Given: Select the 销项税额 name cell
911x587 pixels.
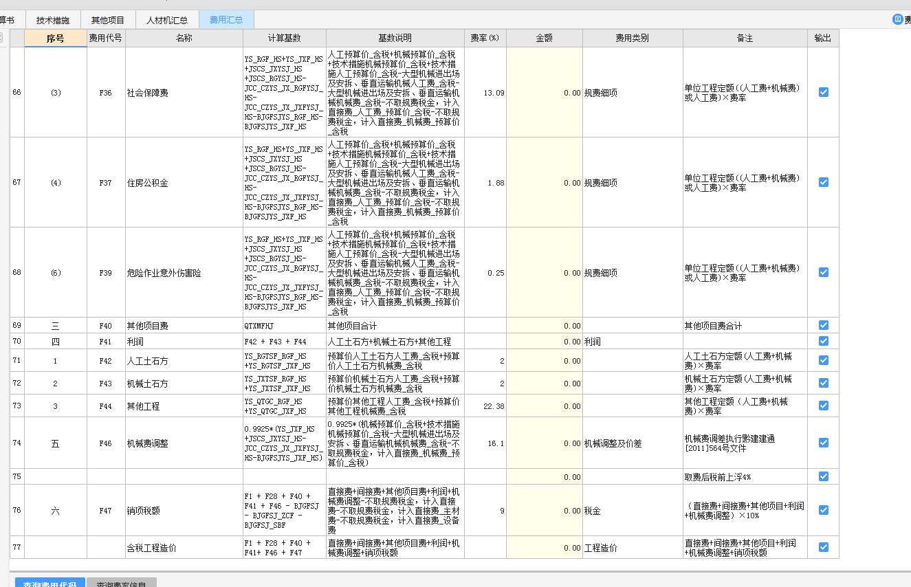Looking at the screenshot, I should pyautogui.click(x=184, y=510).
